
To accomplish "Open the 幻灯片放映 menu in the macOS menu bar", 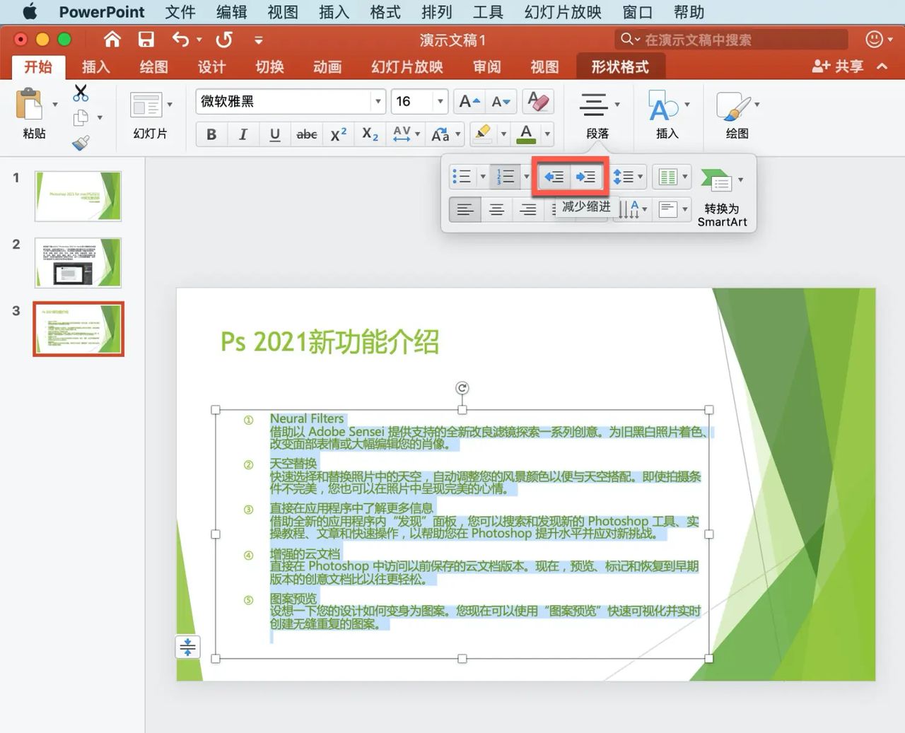I will [x=563, y=12].
